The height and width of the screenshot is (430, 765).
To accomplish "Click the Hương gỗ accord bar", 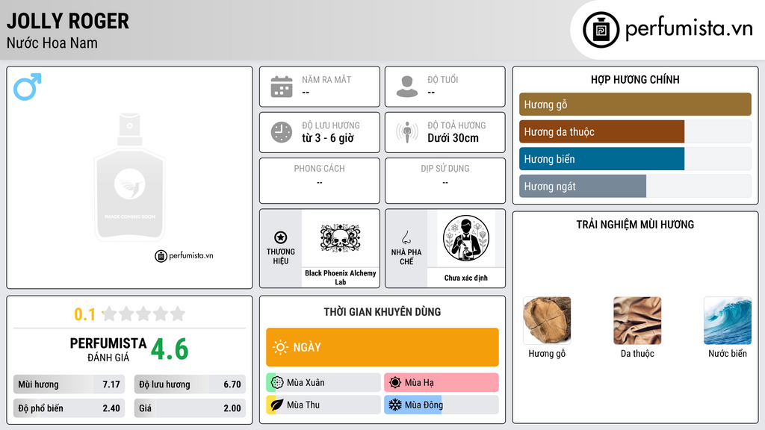I will (635, 105).
